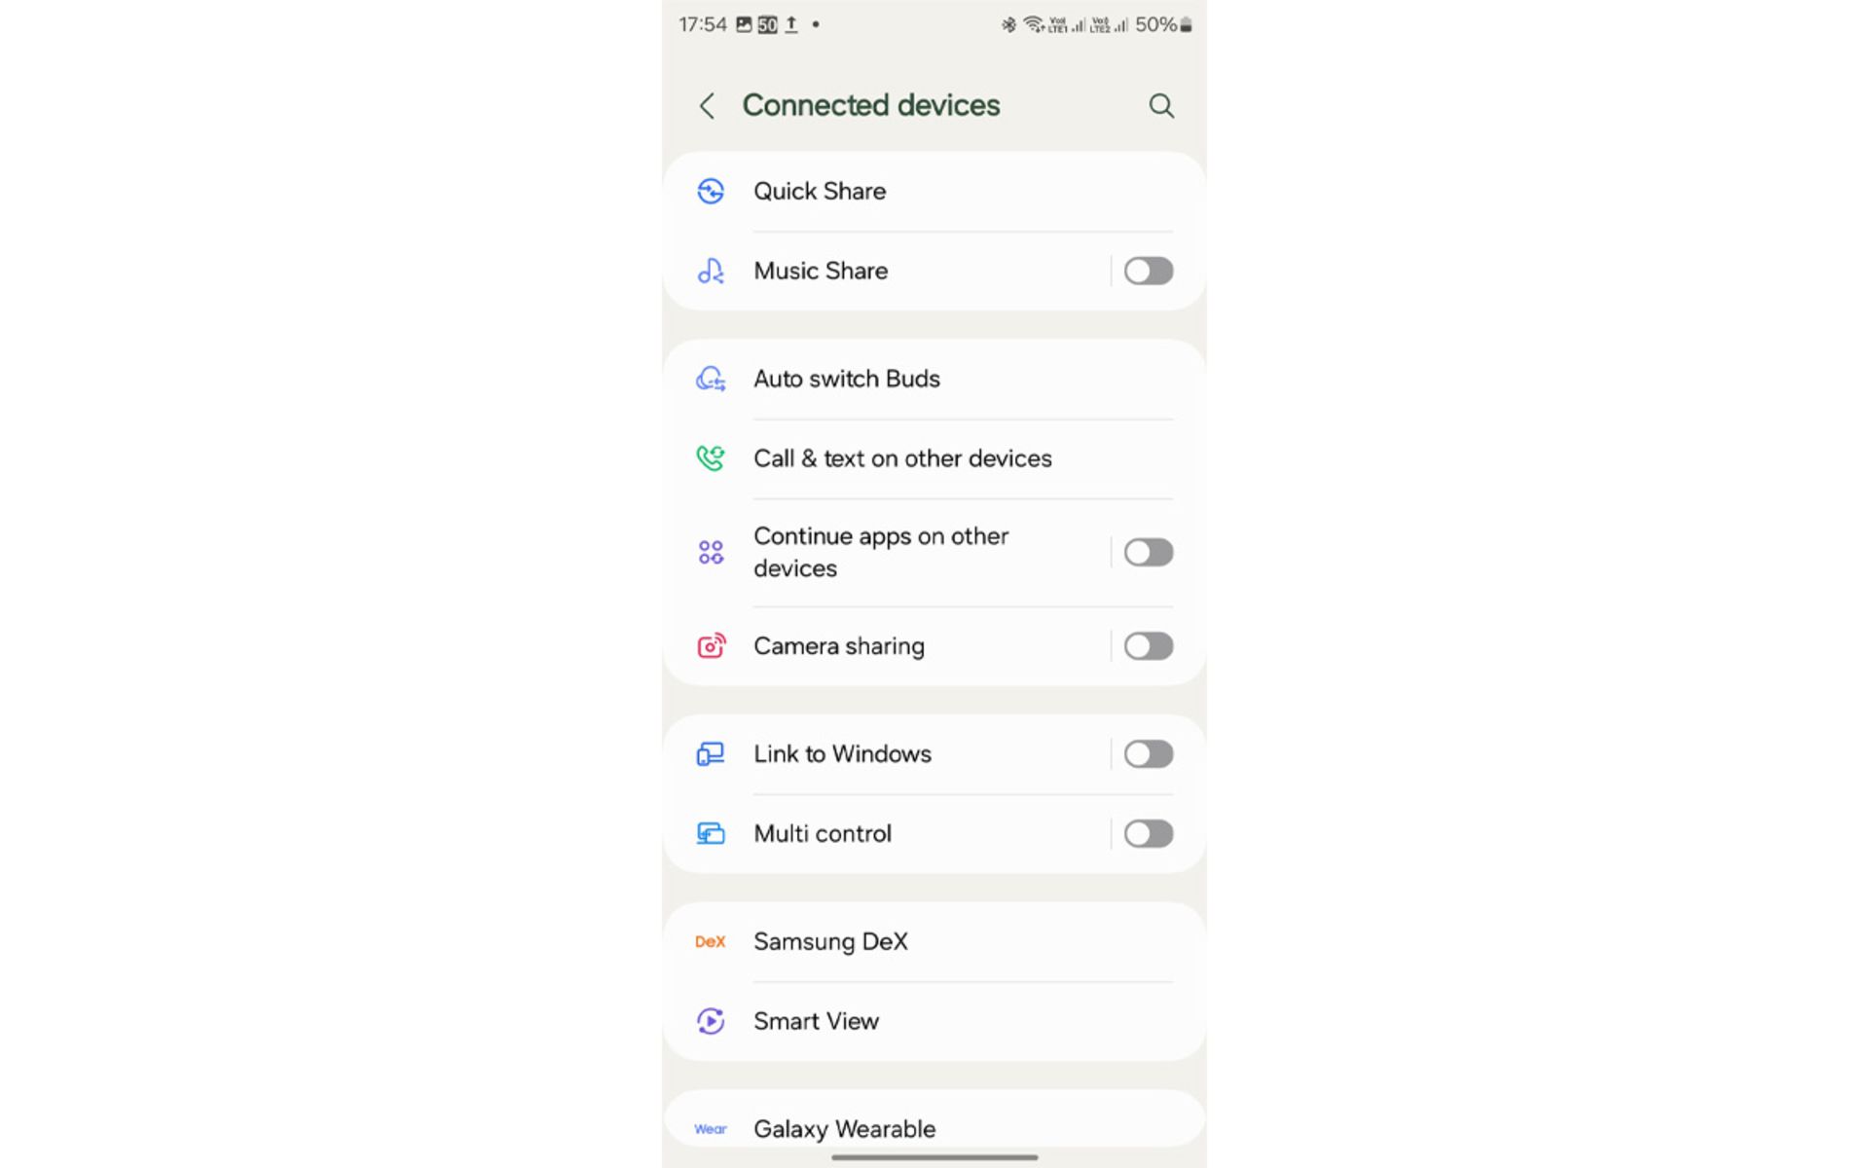Switch on Link to Windows toggle
Image resolution: width=1869 pixels, height=1168 pixels.
click(x=1148, y=754)
